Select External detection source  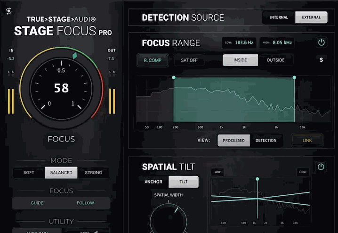point(311,17)
